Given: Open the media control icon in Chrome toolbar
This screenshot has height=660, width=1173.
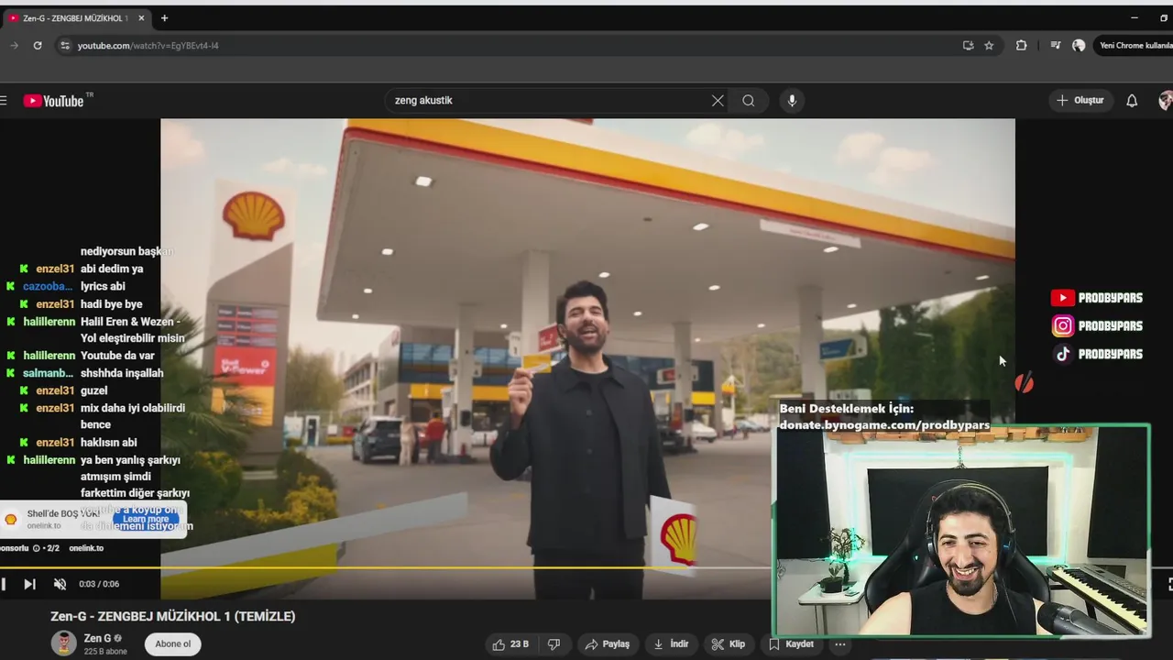Looking at the screenshot, I should [x=1056, y=45].
